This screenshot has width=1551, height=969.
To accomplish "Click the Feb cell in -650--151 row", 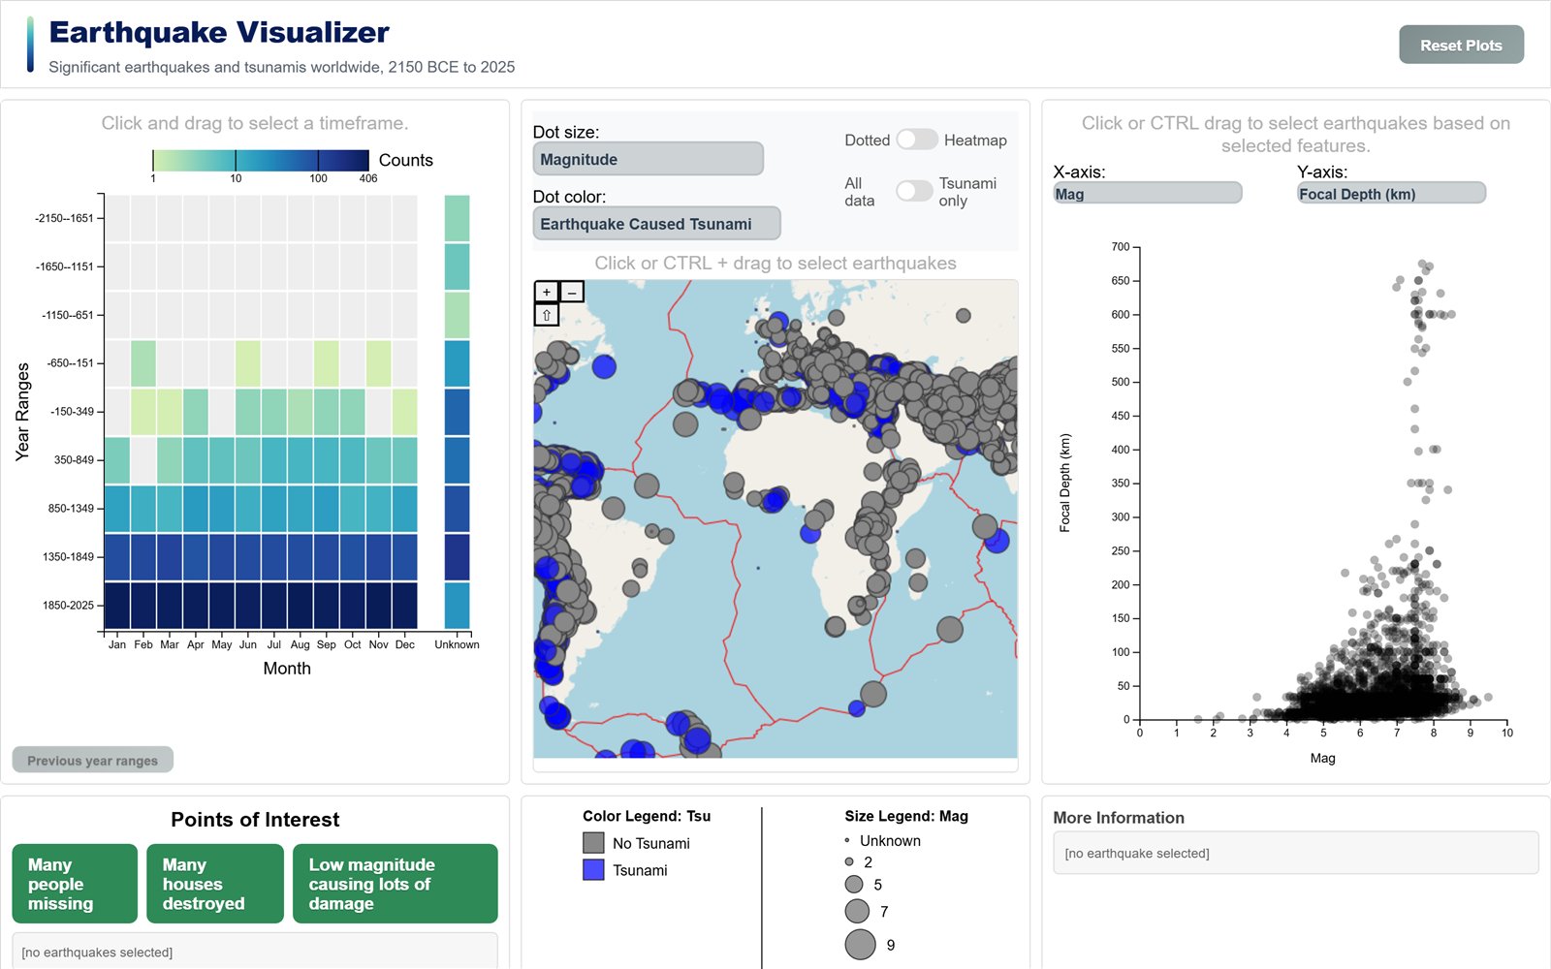I will pyautogui.click(x=143, y=363).
